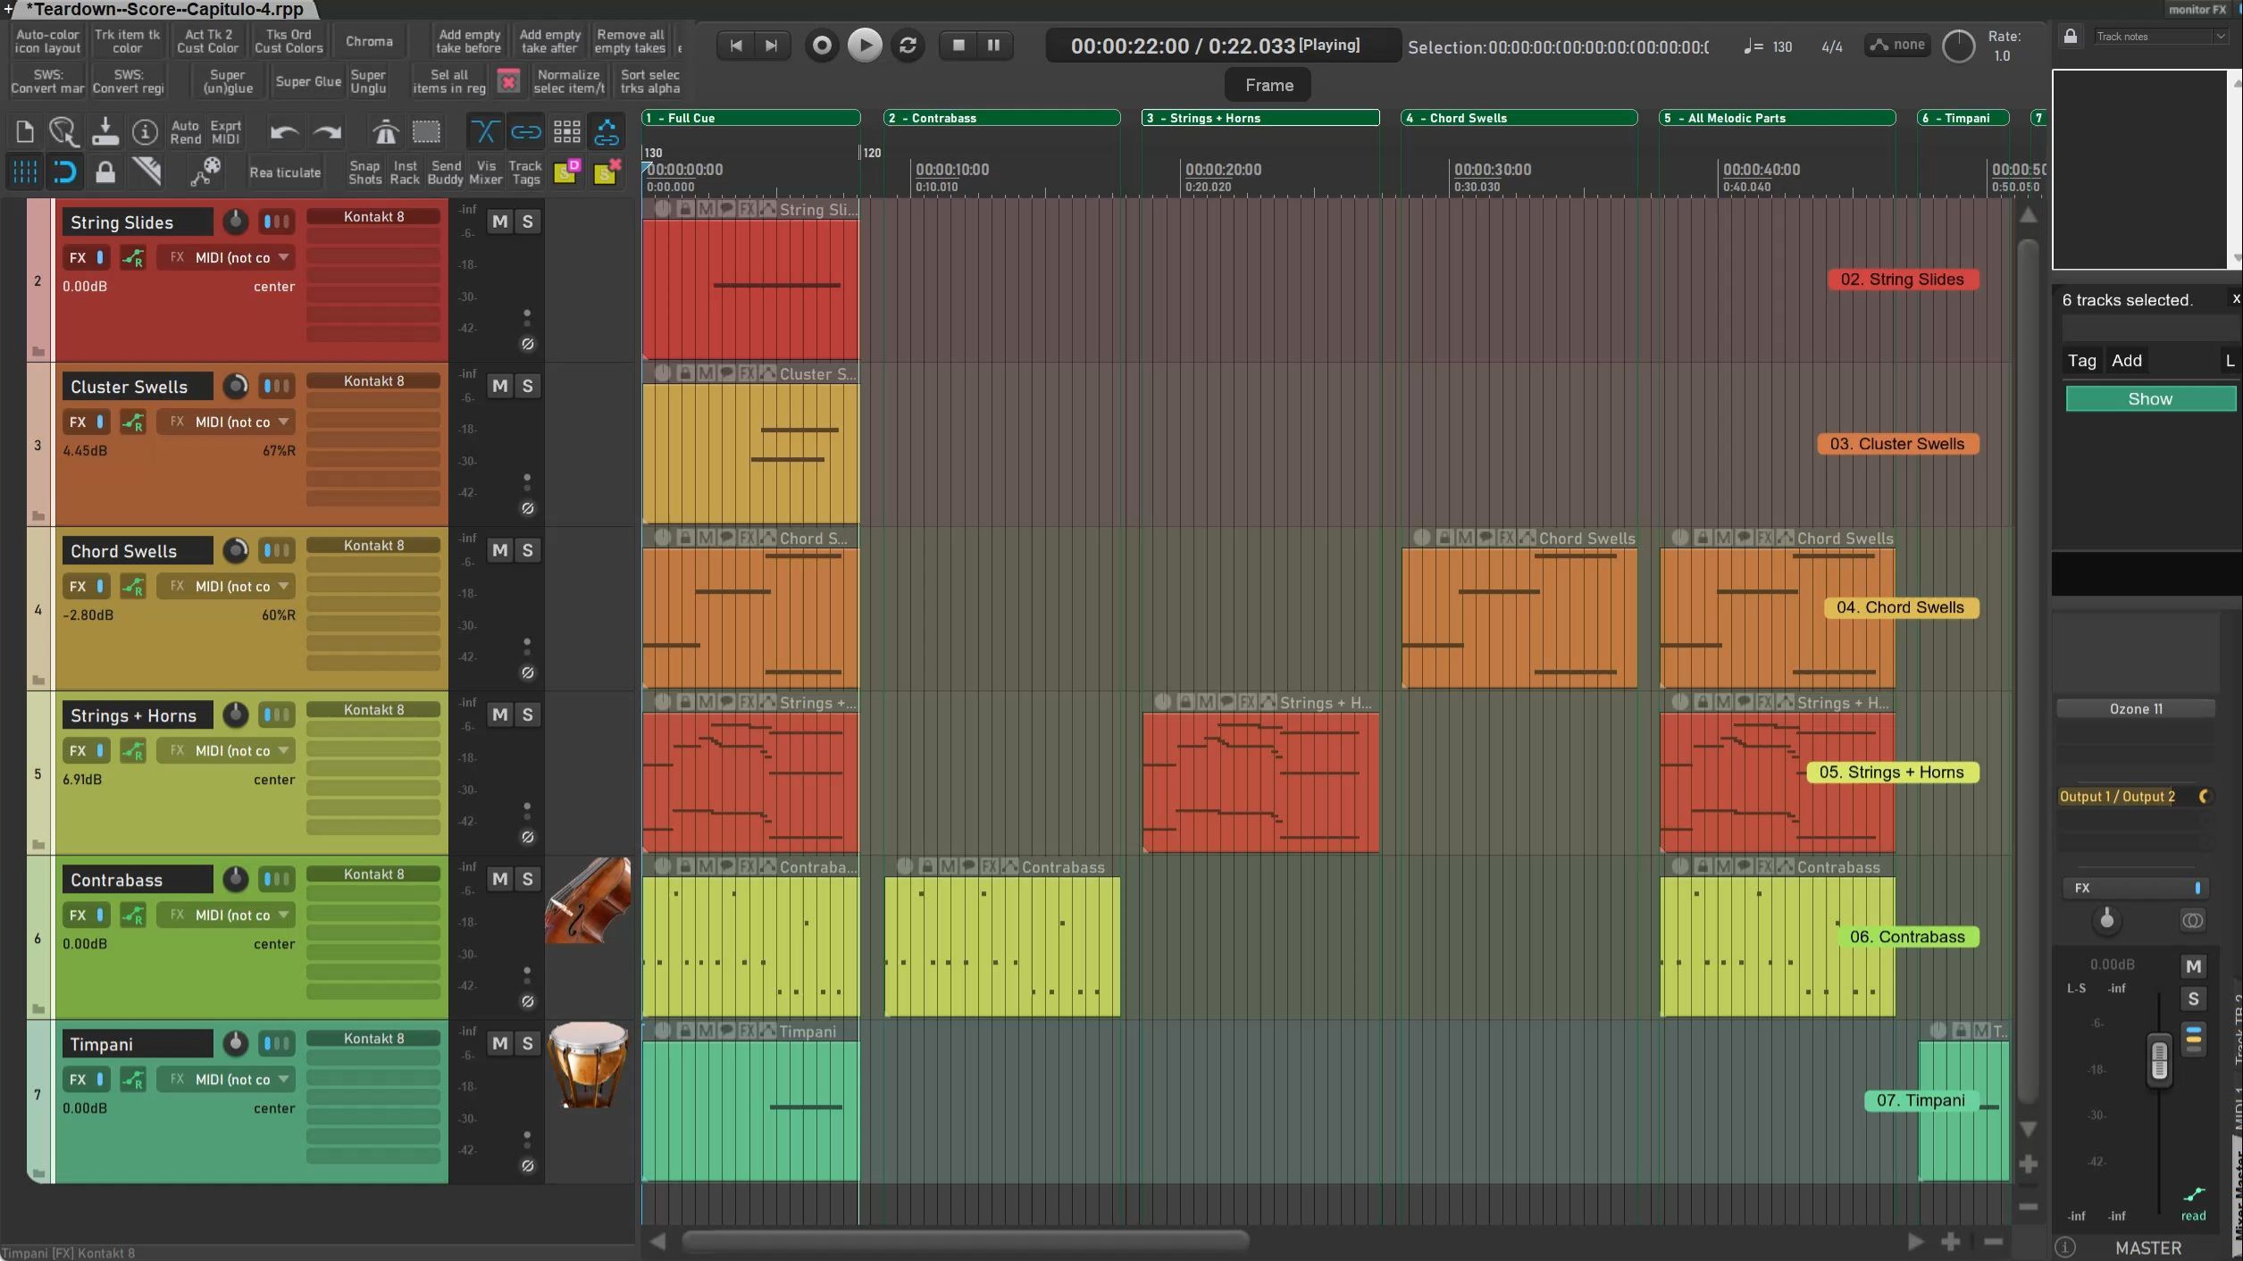Image resolution: width=2243 pixels, height=1261 pixels.
Task: Select the '2 - Contrabass' region
Action: 1001,118
